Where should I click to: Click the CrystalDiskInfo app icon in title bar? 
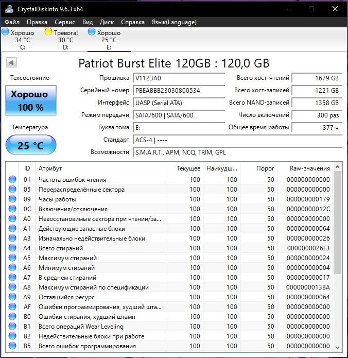(9, 9)
